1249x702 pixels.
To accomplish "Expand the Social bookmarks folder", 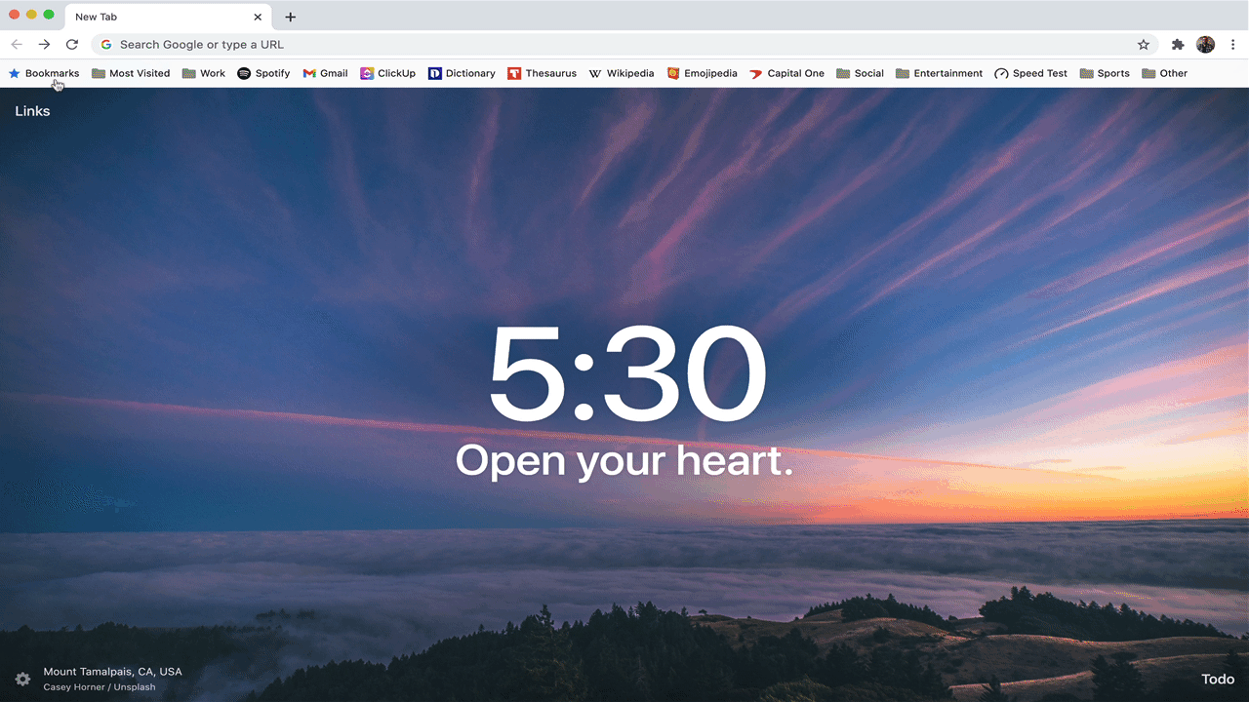I will 860,73.
